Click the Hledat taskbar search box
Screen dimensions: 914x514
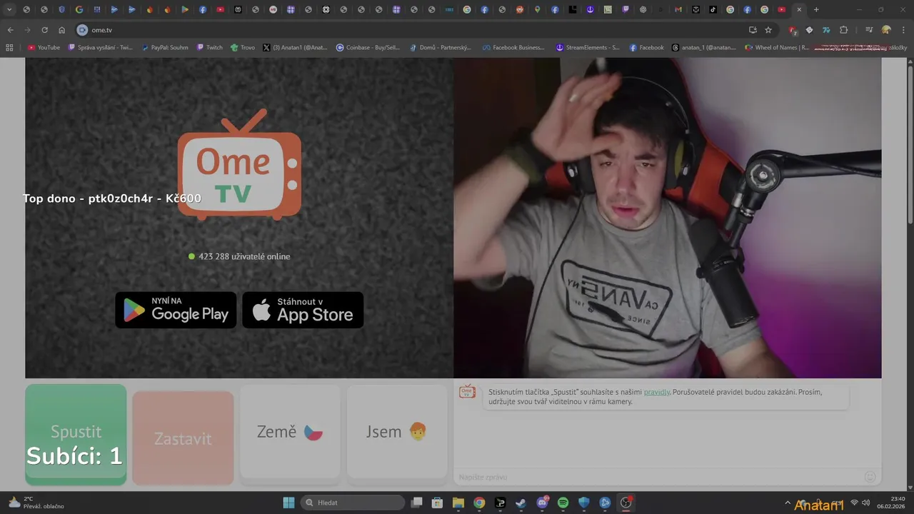[x=353, y=503]
